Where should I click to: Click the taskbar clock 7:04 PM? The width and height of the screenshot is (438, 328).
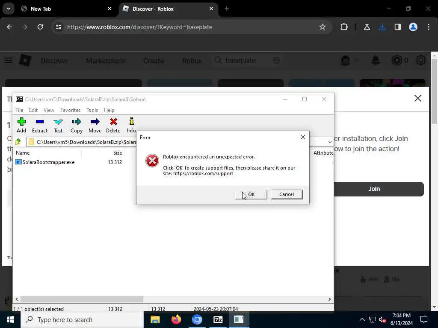pos(401,316)
